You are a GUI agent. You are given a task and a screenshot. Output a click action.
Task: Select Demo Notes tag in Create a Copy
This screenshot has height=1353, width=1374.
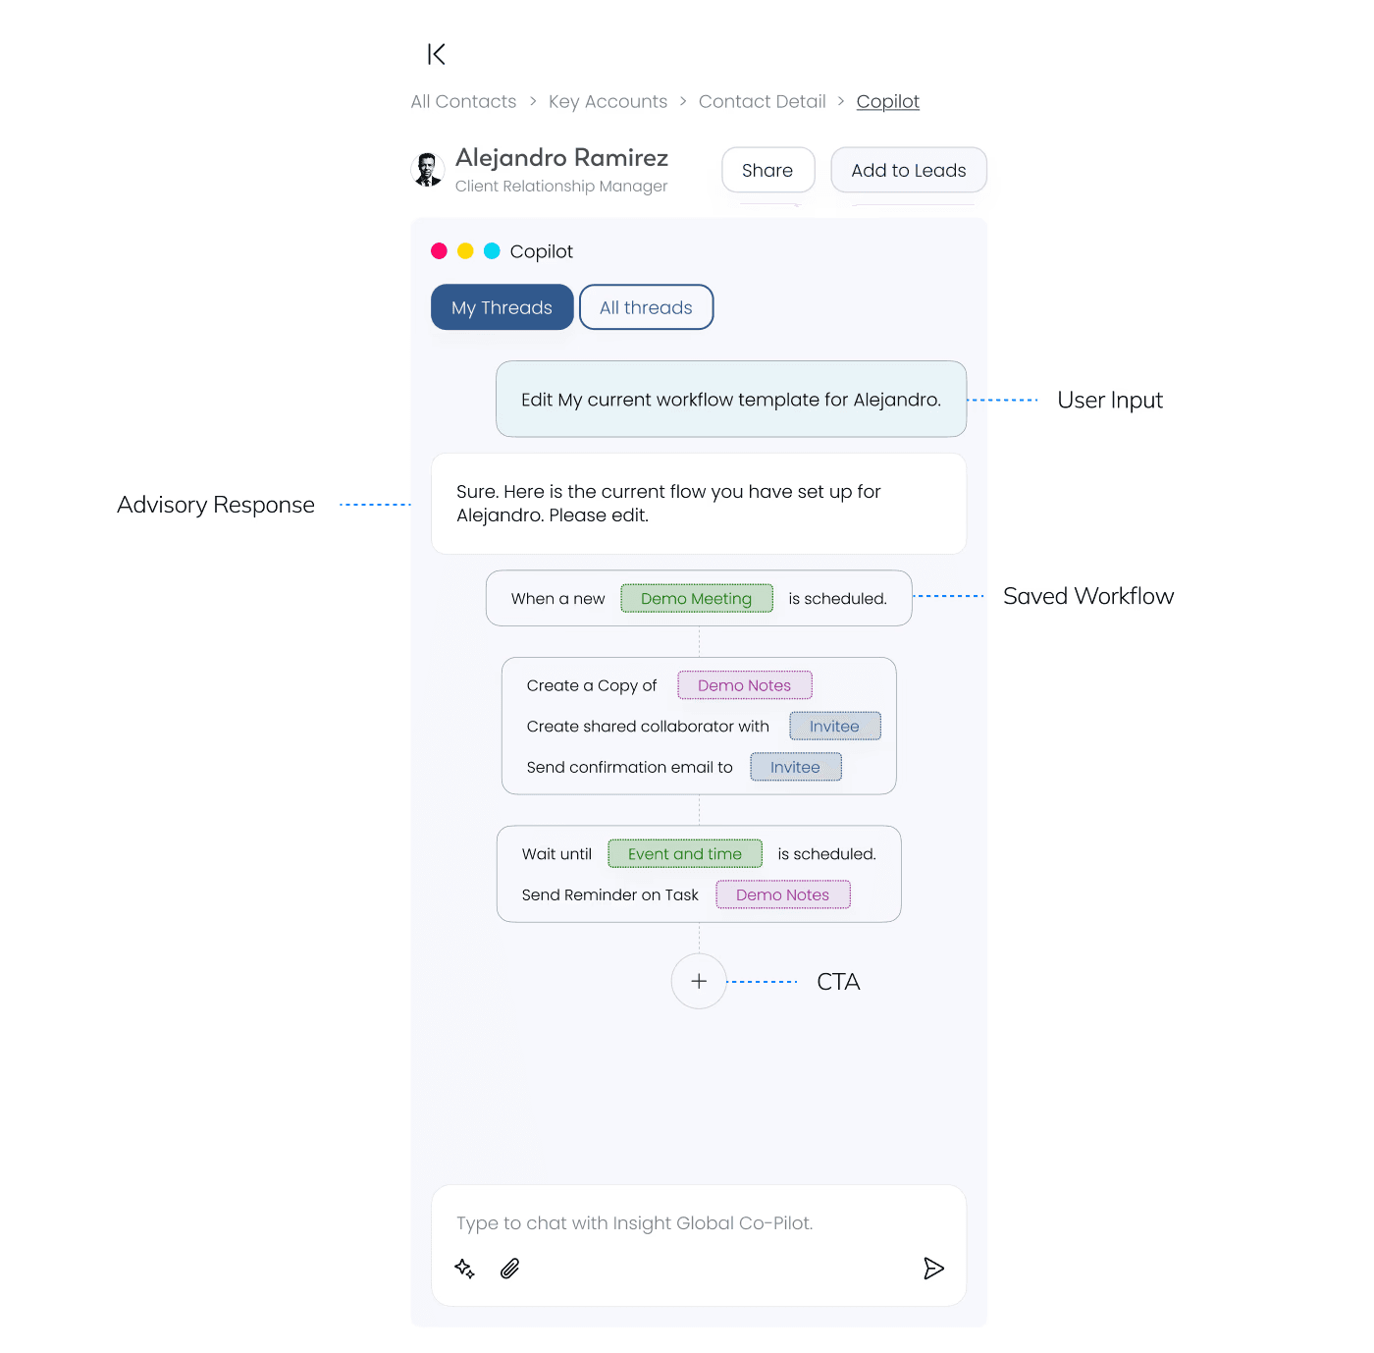point(744,685)
